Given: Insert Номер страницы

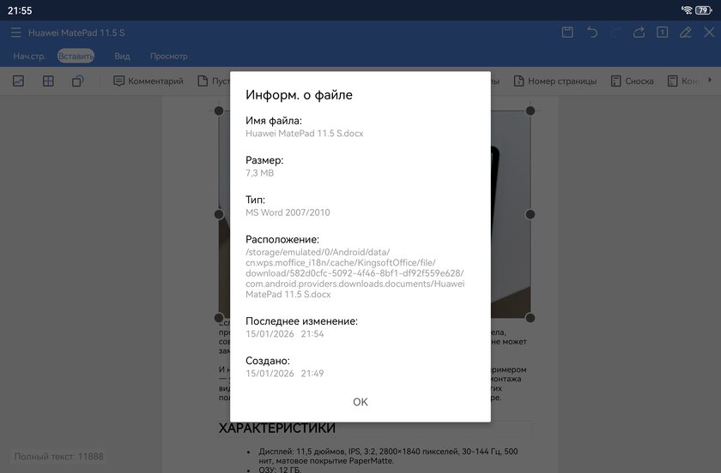Looking at the screenshot, I should coord(555,81).
